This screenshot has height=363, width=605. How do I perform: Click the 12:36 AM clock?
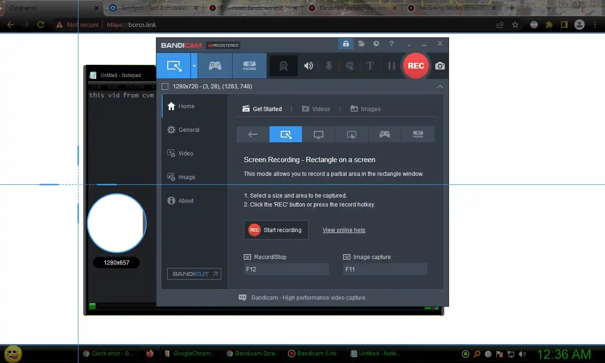(x=564, y=354)
